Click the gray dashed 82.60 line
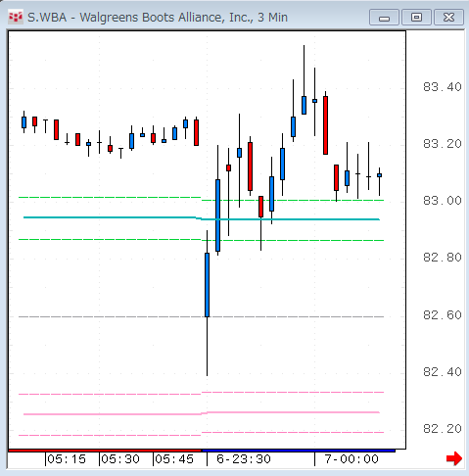This screenshot has width=469, height=476. click(201, 316)
